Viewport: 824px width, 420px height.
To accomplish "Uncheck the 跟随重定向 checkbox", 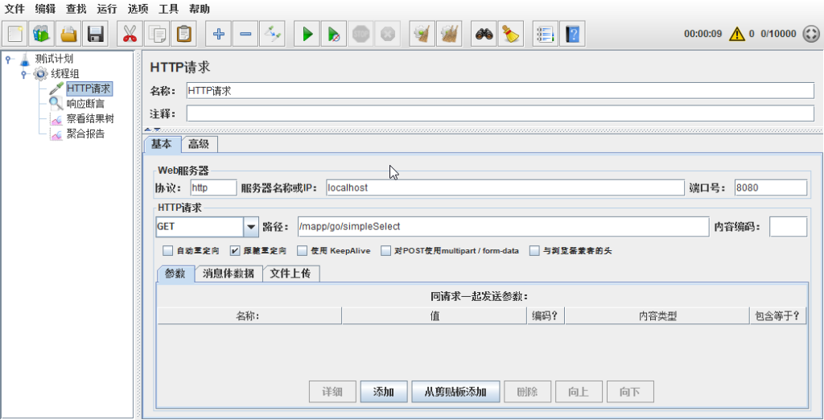I will point(235,251).
